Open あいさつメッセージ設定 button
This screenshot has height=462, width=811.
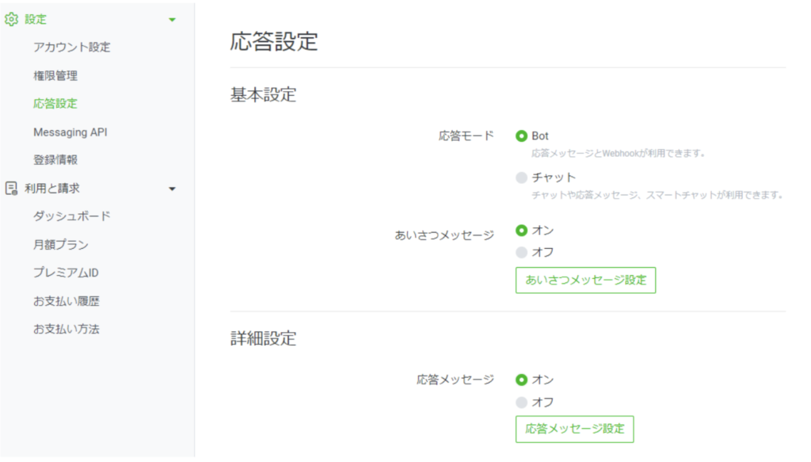click(585, 280)
